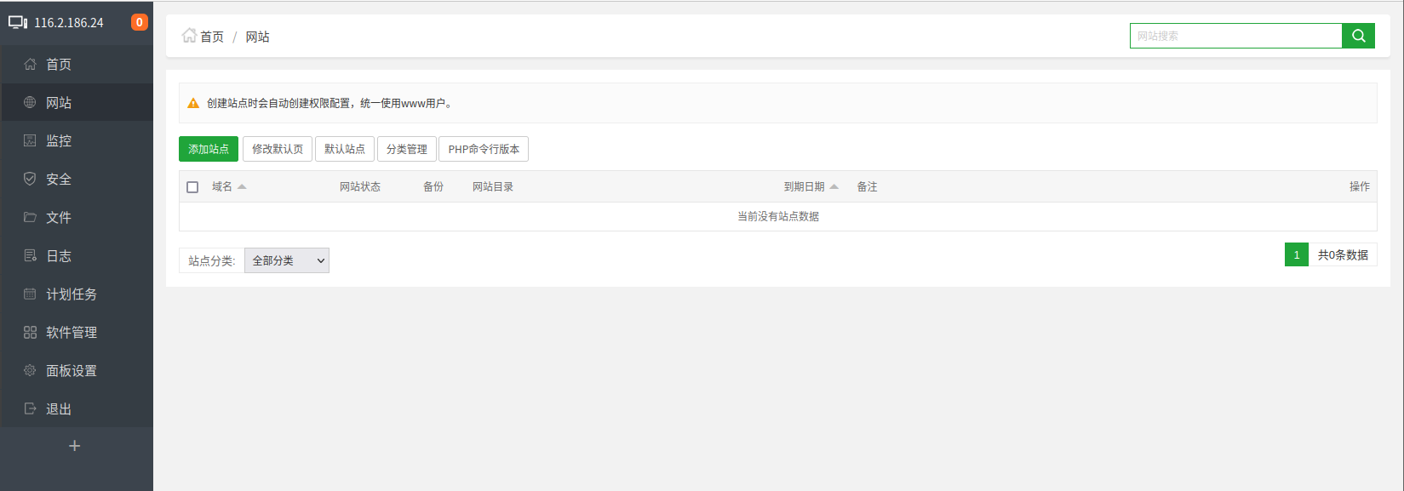Click the shield icon for 安全
Image resolution: width=1404 pixels, height=491 pixels.
(30, 179)
